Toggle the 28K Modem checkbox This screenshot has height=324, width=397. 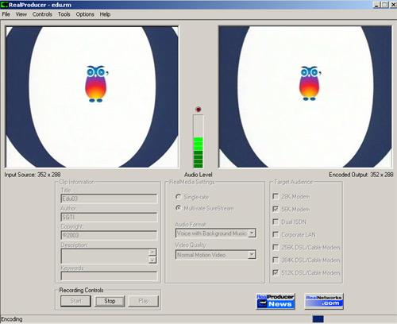tap(276, 196)
